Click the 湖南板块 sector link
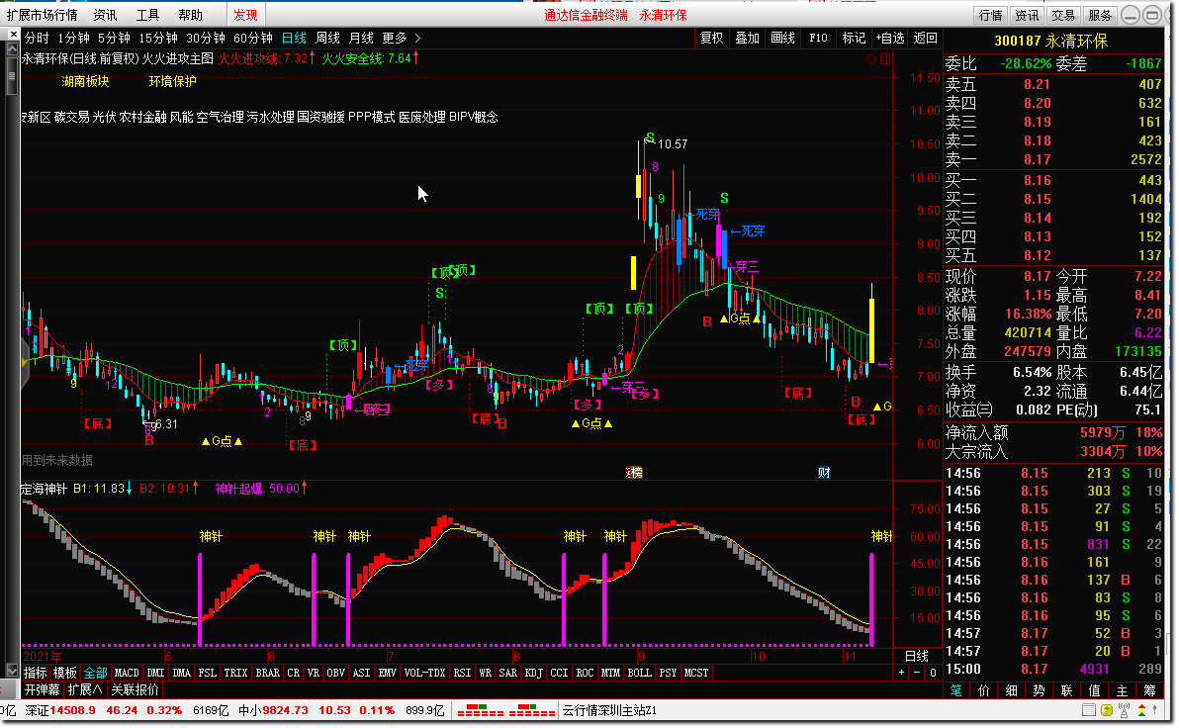 pos(86,81)
